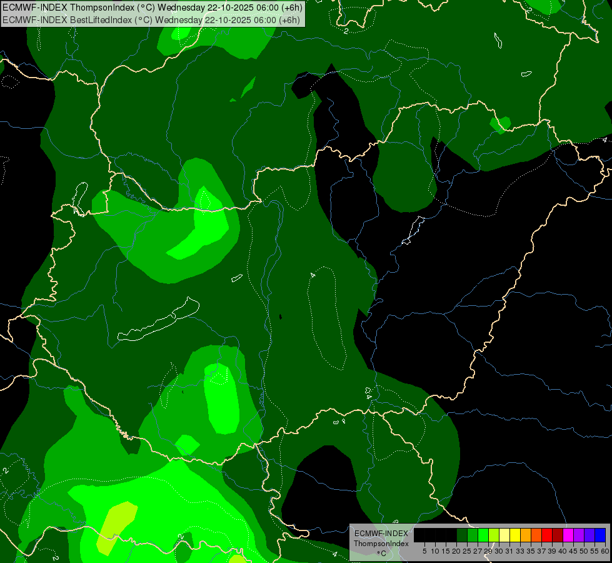Click the dark red 39-40 legend swatch
Image resolution: width=612 pixels, height=563 pixels.
pos(558,535)
